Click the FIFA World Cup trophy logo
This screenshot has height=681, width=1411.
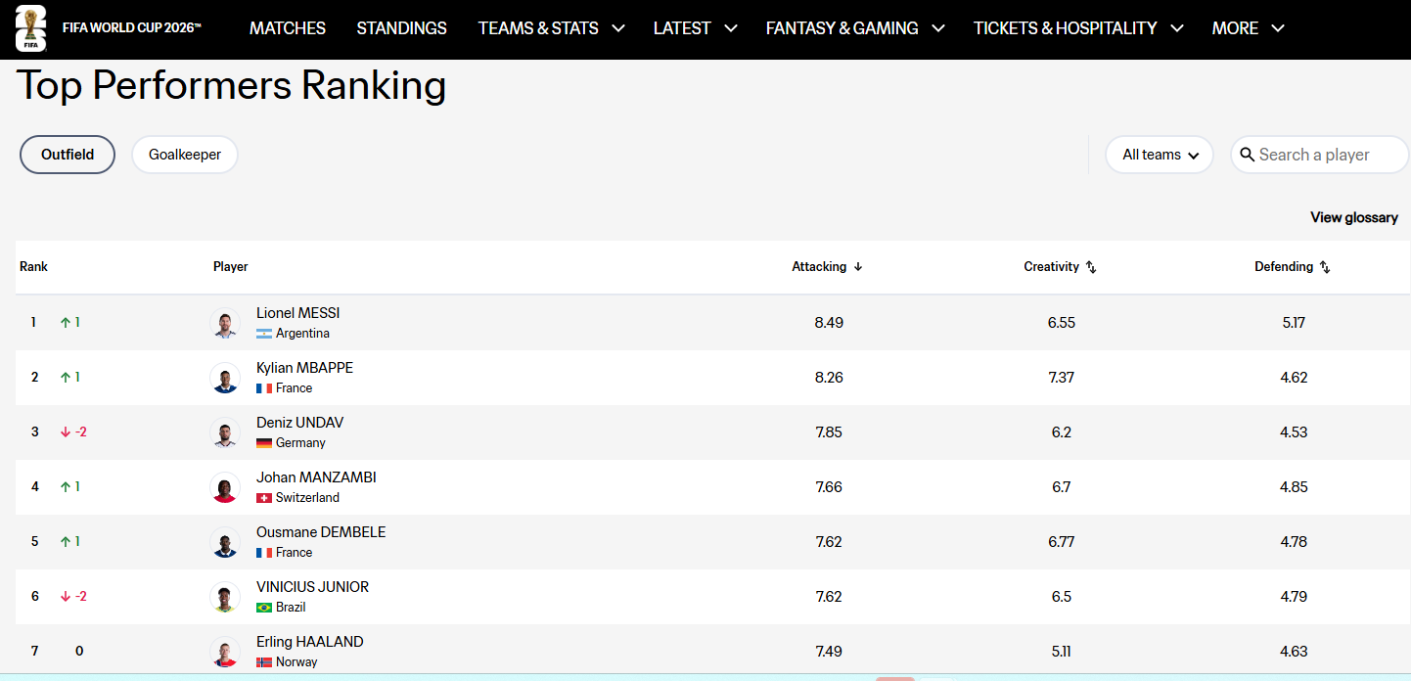coord(31,28)
